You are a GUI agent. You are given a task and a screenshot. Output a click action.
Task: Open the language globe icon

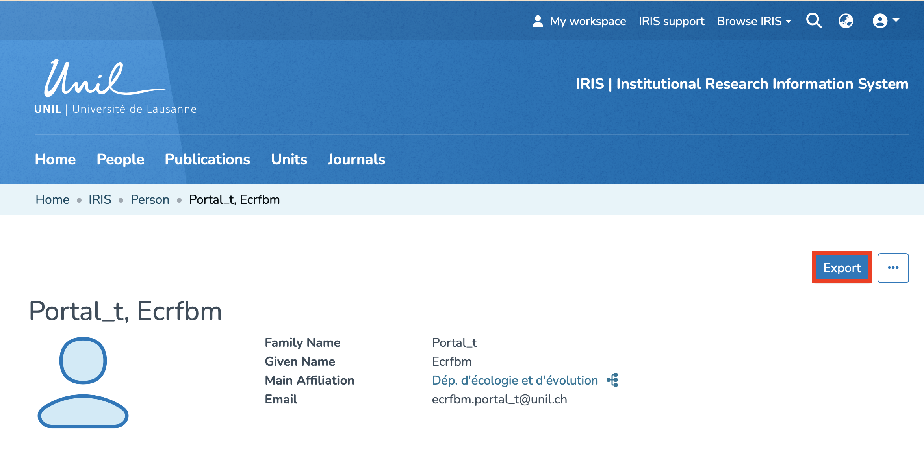(x=846, y=21)
